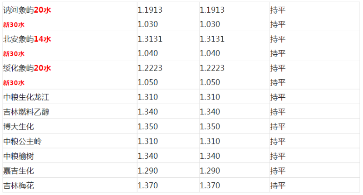Select the 吉林梅花 cell

(19, 185)
